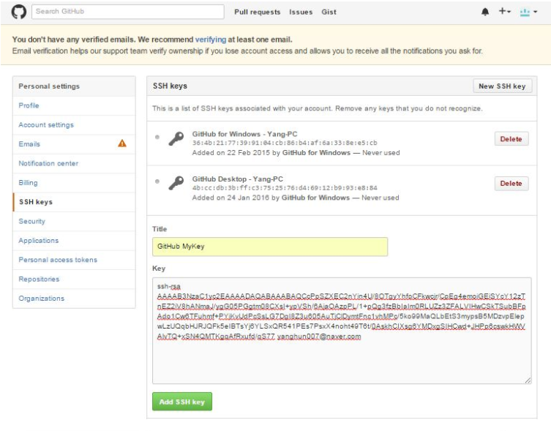This screenshot has width=551, height=431.
Task: Delete the GitHub Desktop key
Action: tap(511, 183)
